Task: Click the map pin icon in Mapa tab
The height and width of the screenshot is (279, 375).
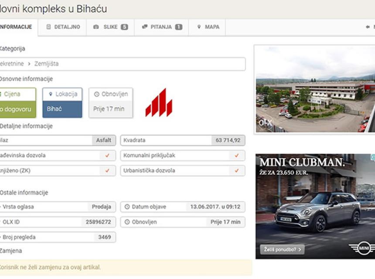Action: (199, 27)
